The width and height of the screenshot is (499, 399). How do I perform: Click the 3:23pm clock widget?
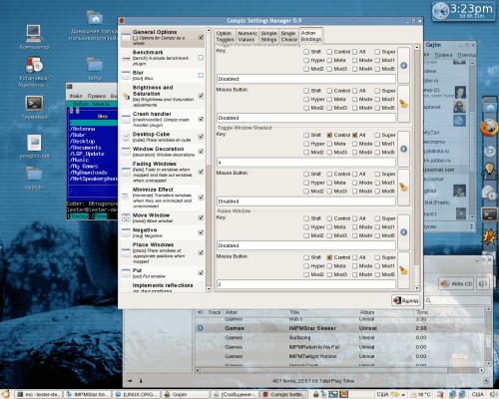point(463,11)
